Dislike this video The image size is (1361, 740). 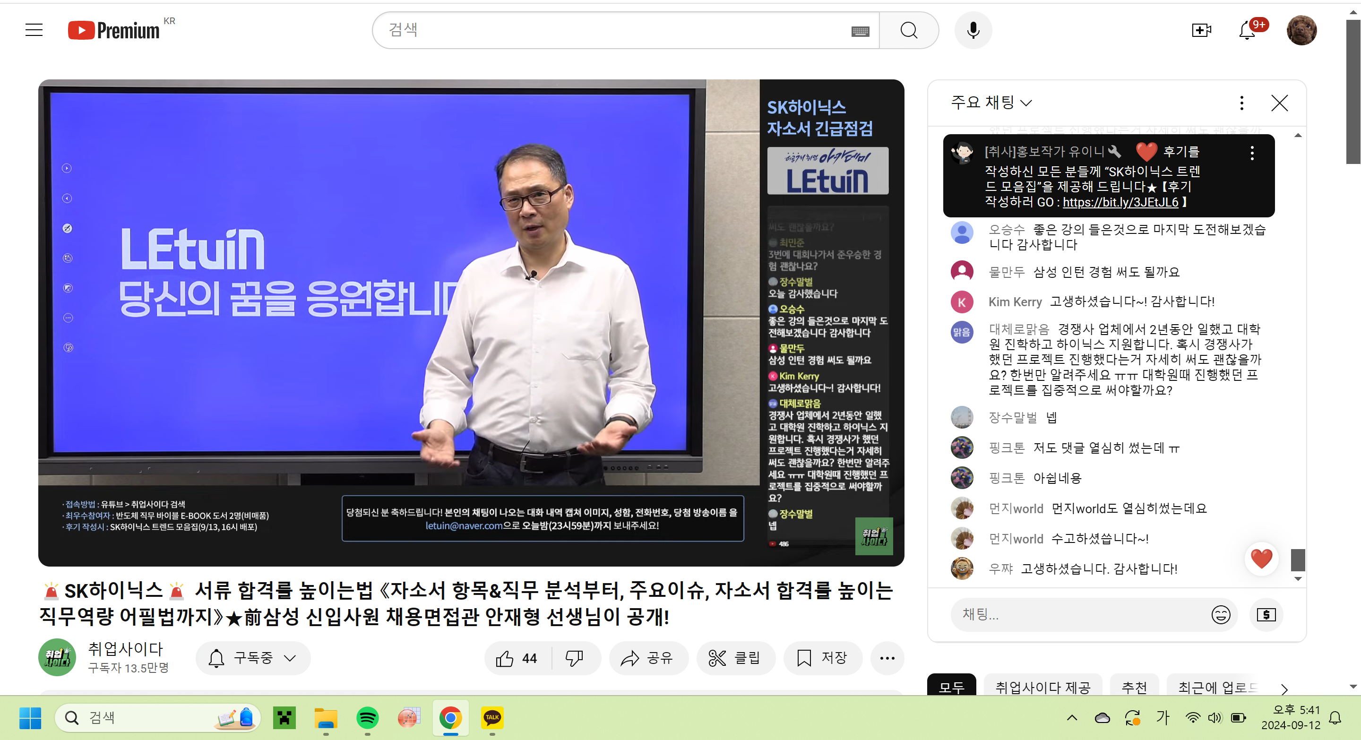coord(574,658)
